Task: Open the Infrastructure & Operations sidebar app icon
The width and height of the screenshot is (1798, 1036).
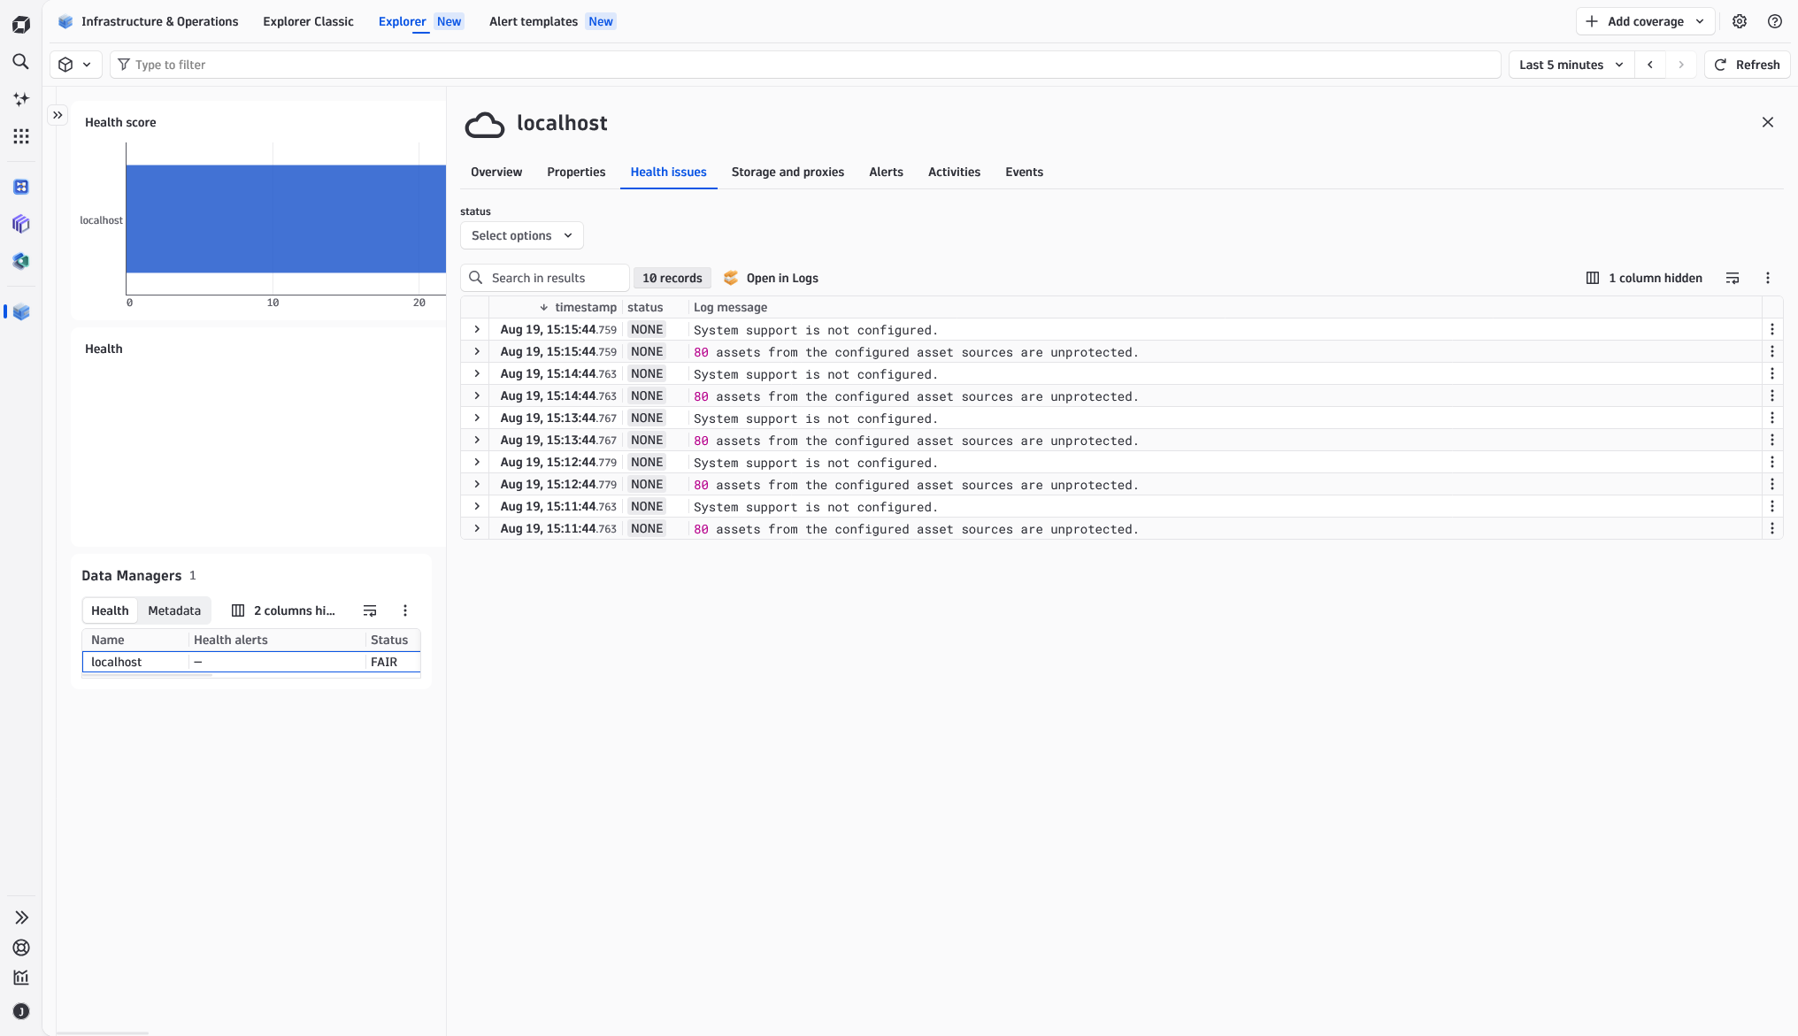Action: point(21,311)
